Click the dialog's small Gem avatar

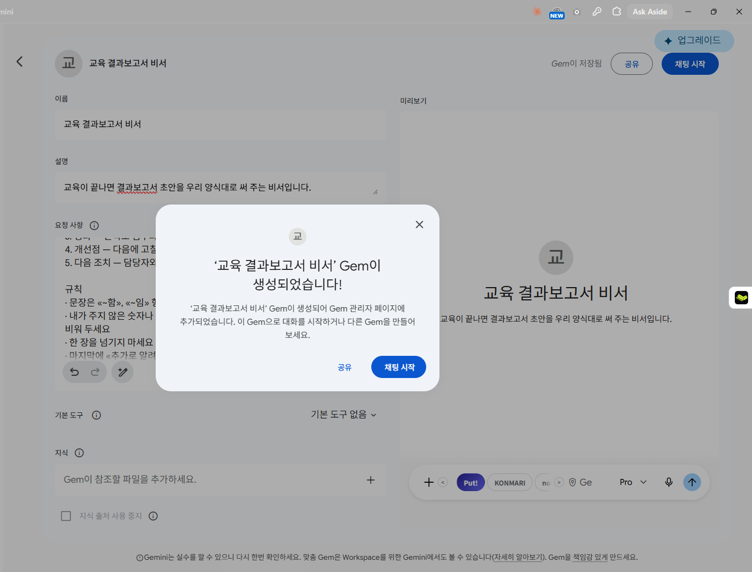click(298, 237)
